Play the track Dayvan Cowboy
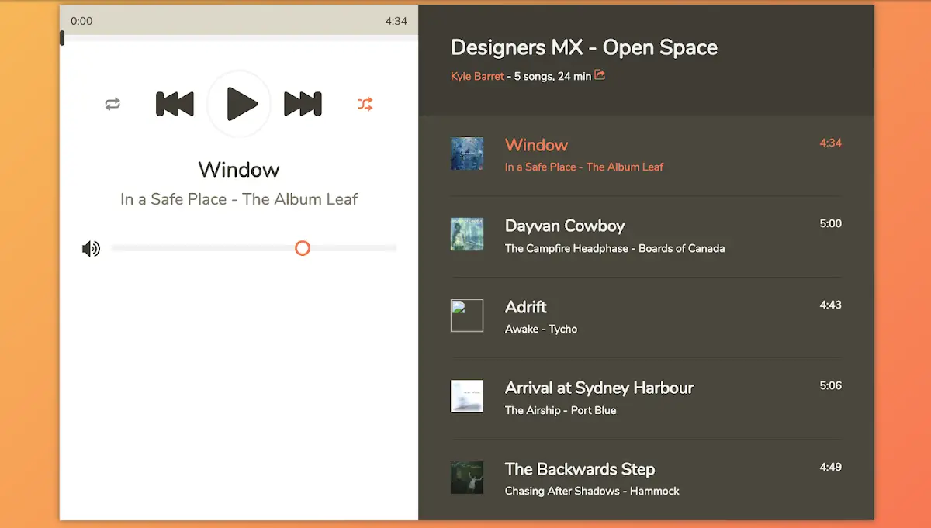Viewport: 931px width, 528px height. point(565,226)
